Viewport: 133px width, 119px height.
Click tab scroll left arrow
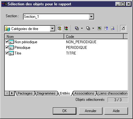7,93
